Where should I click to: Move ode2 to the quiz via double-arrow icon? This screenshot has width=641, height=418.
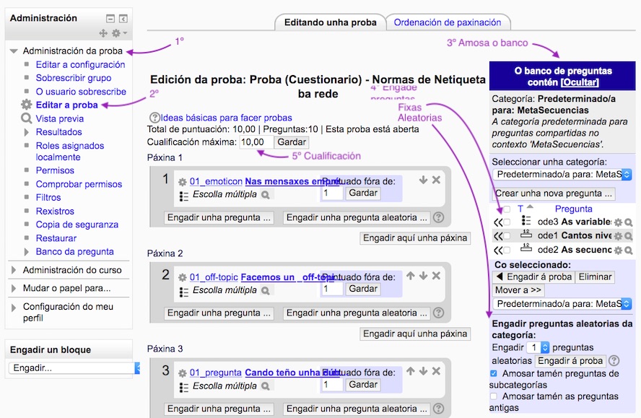tap(497, 248)
